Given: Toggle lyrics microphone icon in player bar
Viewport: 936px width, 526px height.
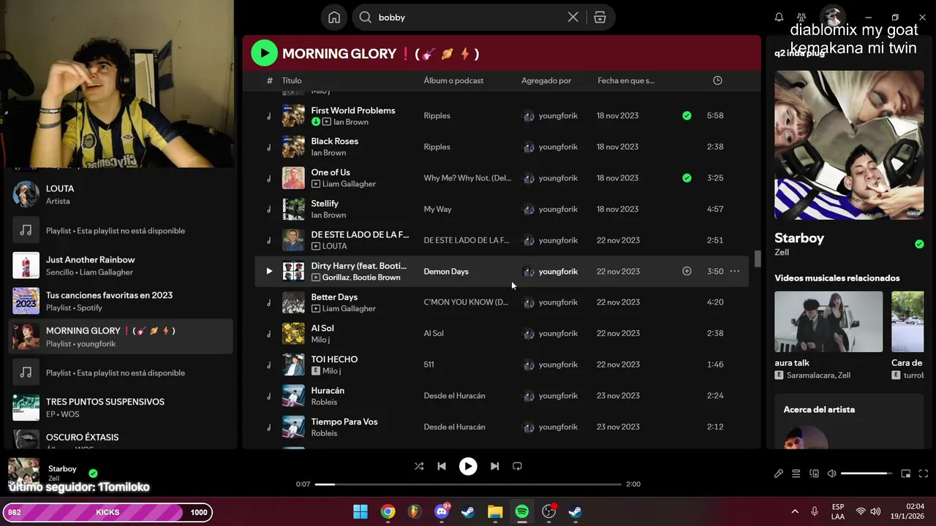Looking at the screenshot, I should point(779,473).
